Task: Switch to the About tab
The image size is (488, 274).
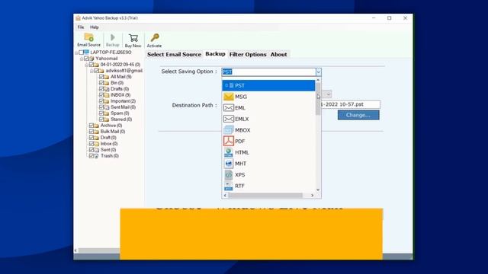Action: click(278, 54)
